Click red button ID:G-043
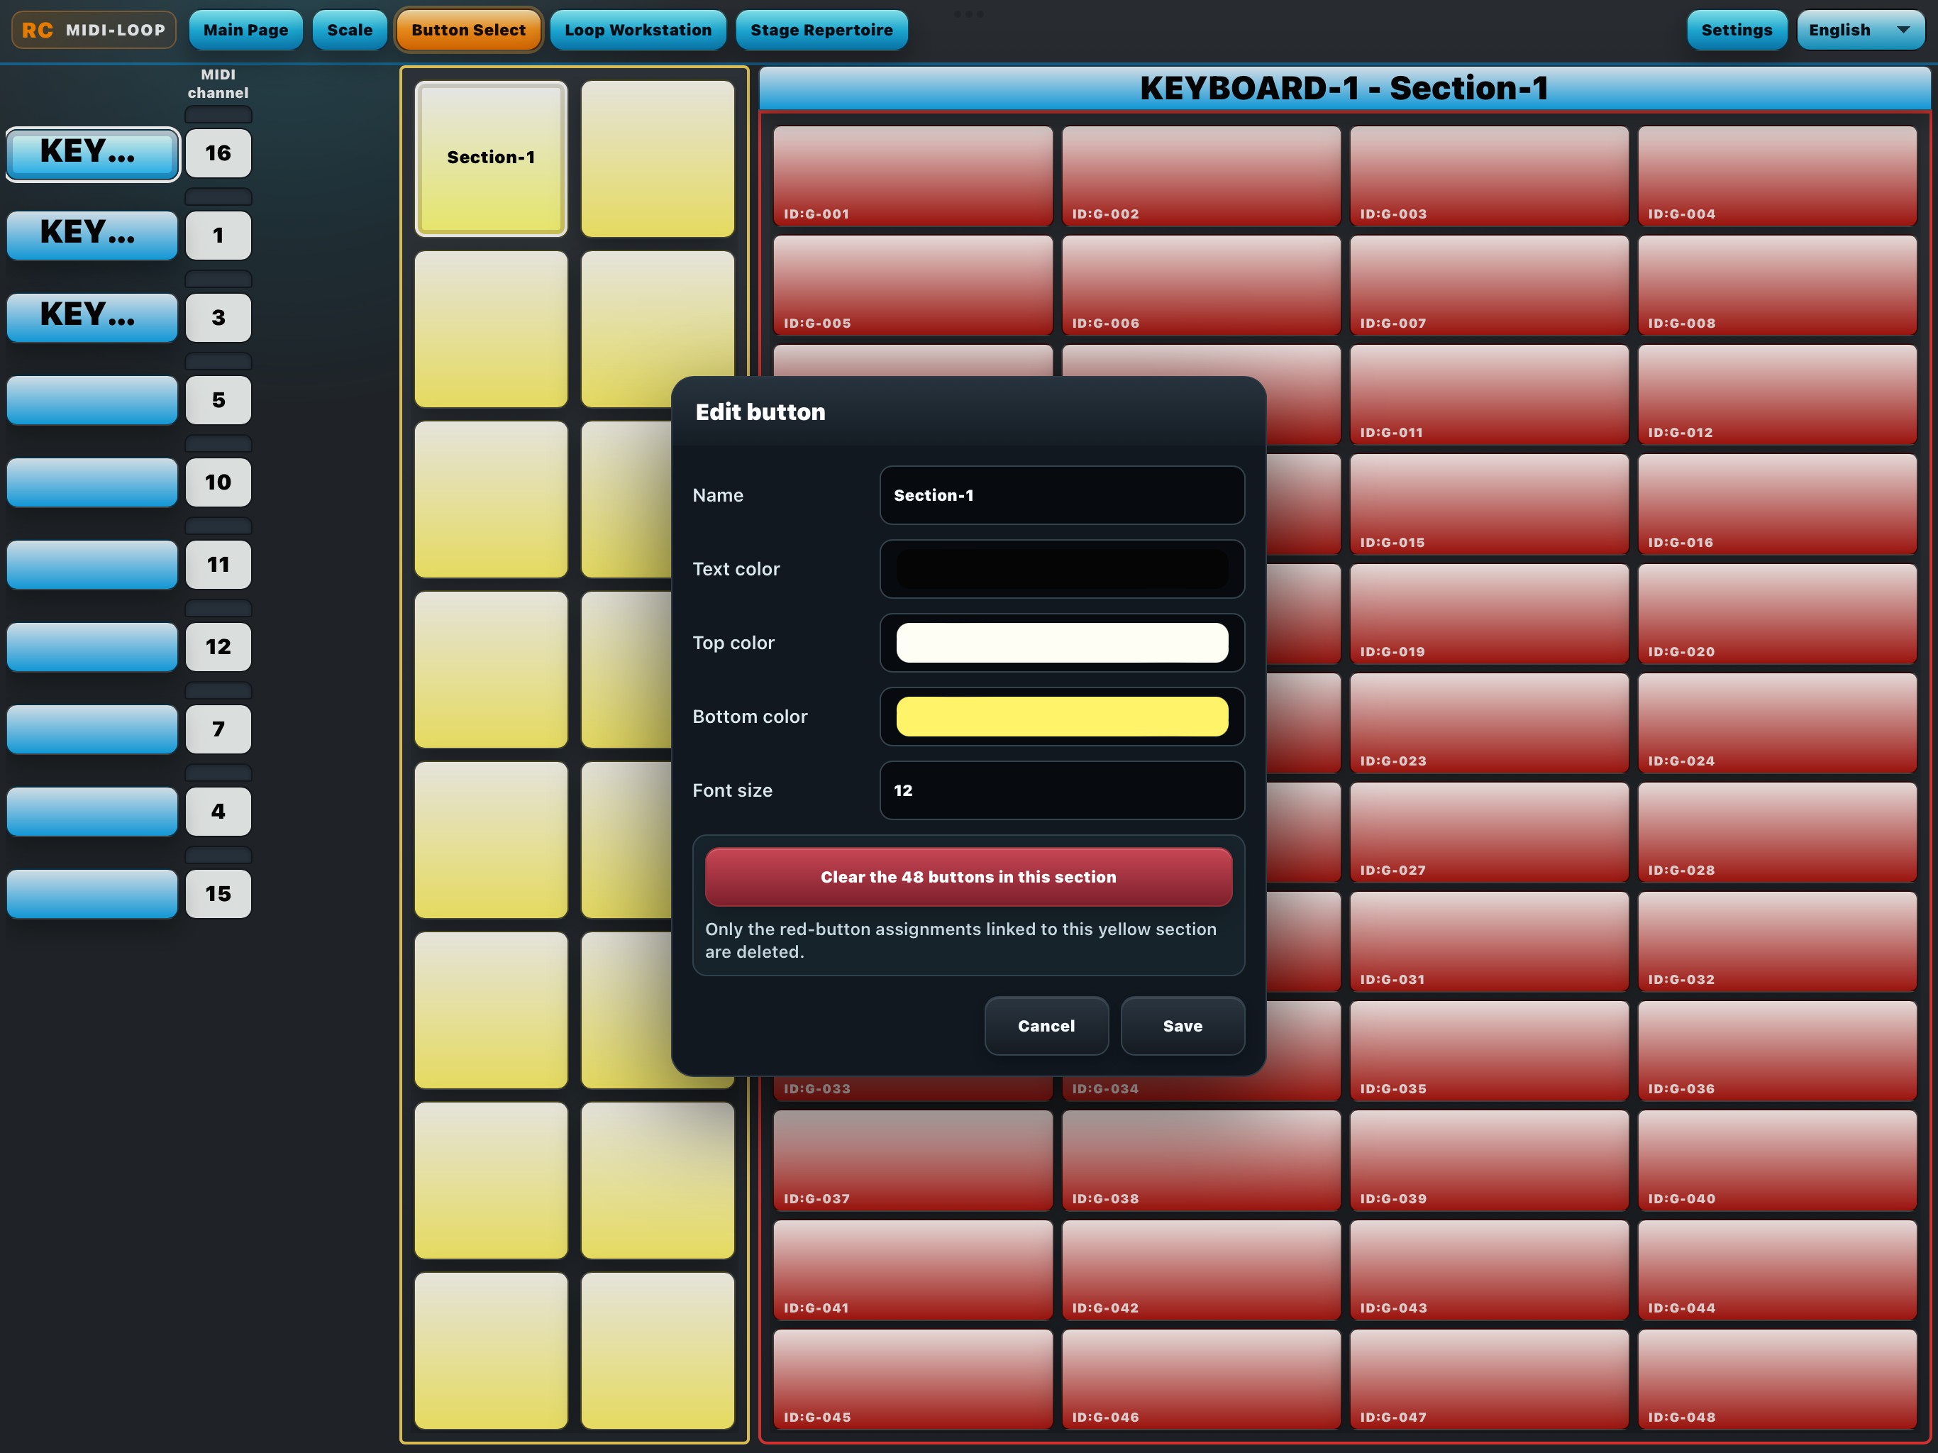 point(1490,1270)
